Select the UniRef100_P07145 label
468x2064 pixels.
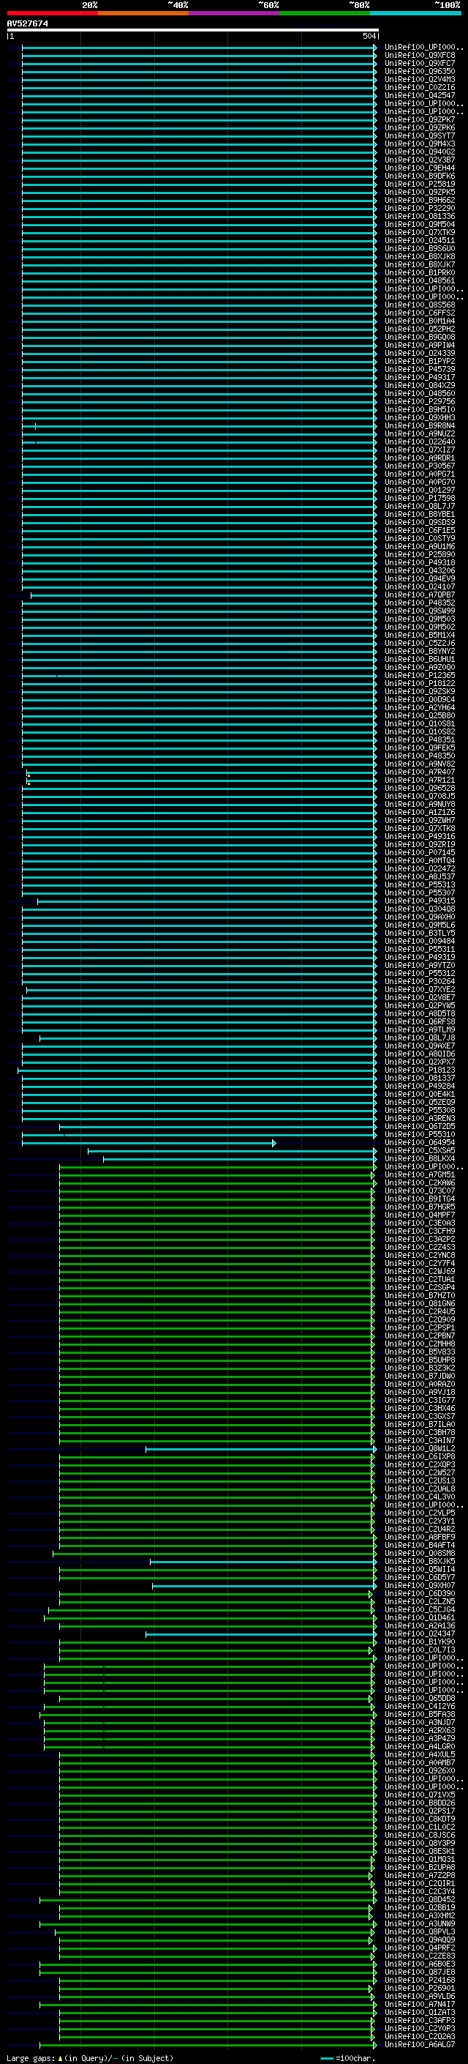coord(420,852)
